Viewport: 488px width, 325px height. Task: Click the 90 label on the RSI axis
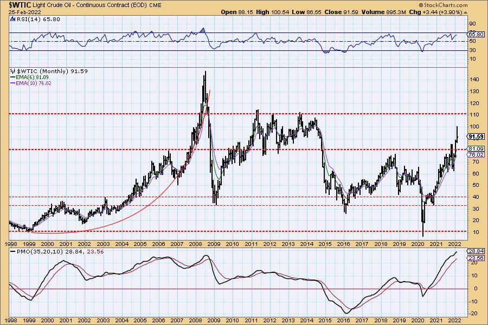[x=472, y=24]
